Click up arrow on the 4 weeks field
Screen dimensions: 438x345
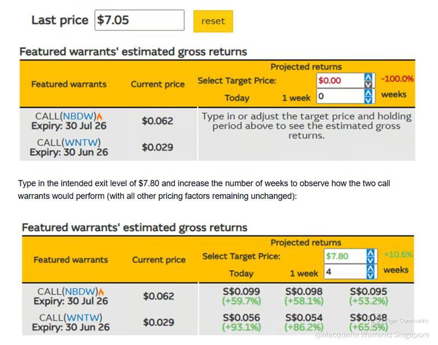[x=372, y=268]
